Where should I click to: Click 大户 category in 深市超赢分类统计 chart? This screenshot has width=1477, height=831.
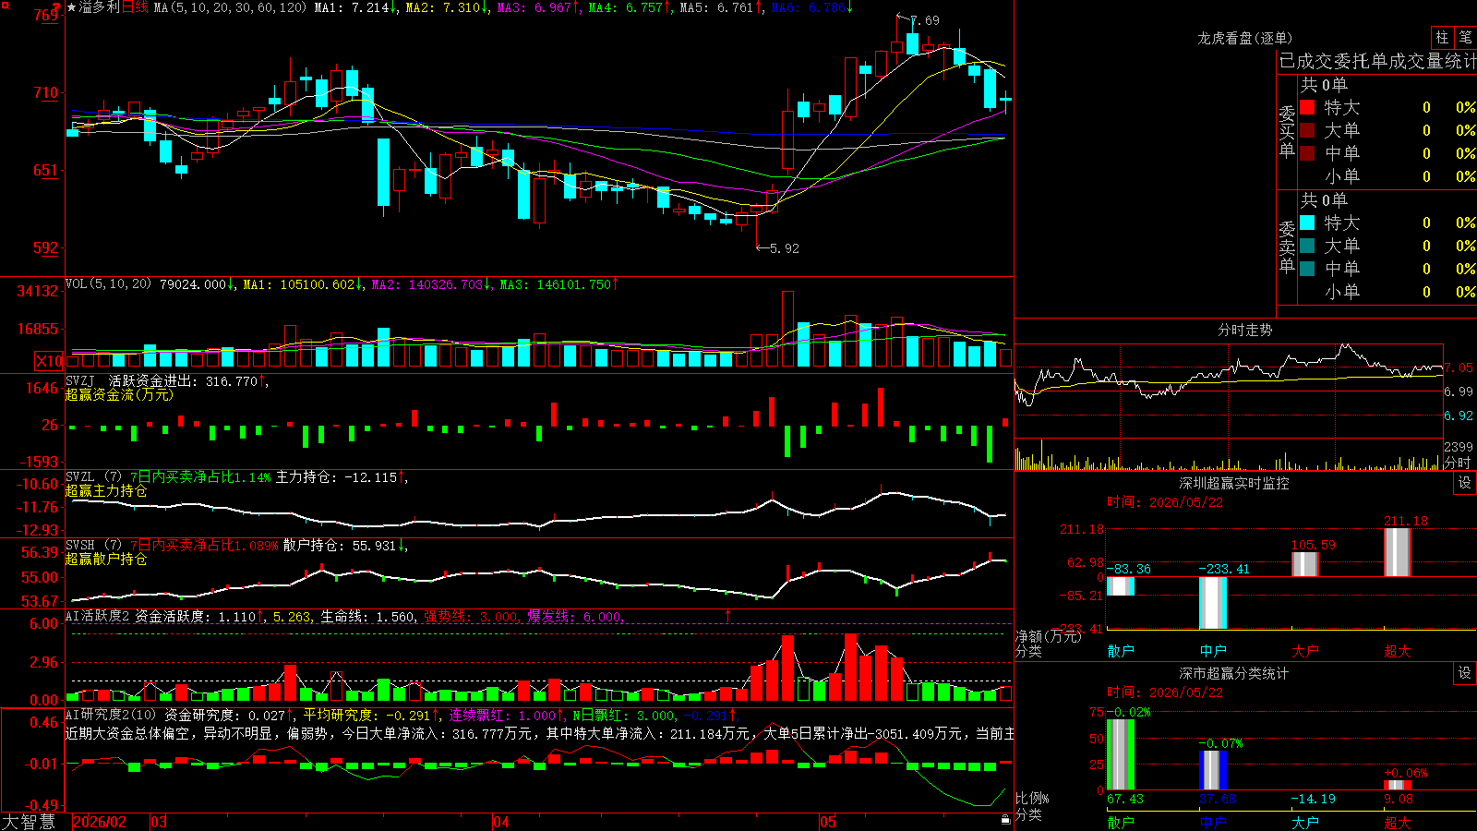click(x=1305, y=822)
